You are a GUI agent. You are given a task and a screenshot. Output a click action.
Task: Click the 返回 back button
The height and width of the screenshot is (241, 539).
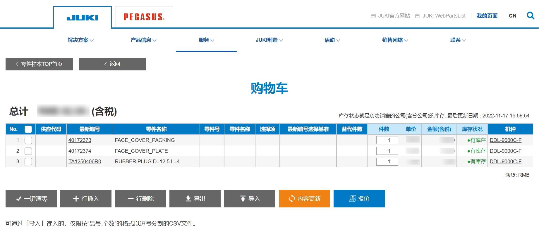pos(112,64)
